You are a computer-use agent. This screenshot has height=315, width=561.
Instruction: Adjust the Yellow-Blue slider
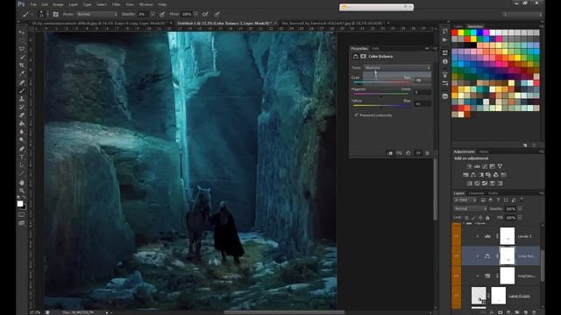[381, 106]
